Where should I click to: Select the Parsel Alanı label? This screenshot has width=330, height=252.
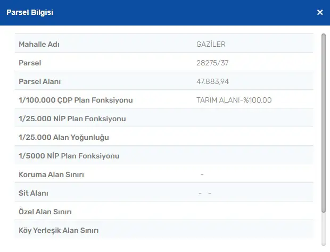39,81
